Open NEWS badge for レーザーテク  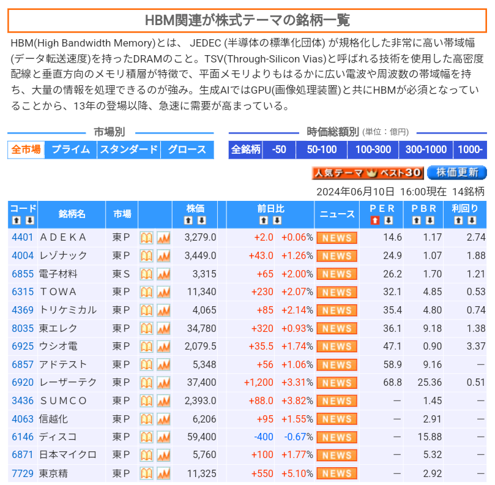coord(337,383)
